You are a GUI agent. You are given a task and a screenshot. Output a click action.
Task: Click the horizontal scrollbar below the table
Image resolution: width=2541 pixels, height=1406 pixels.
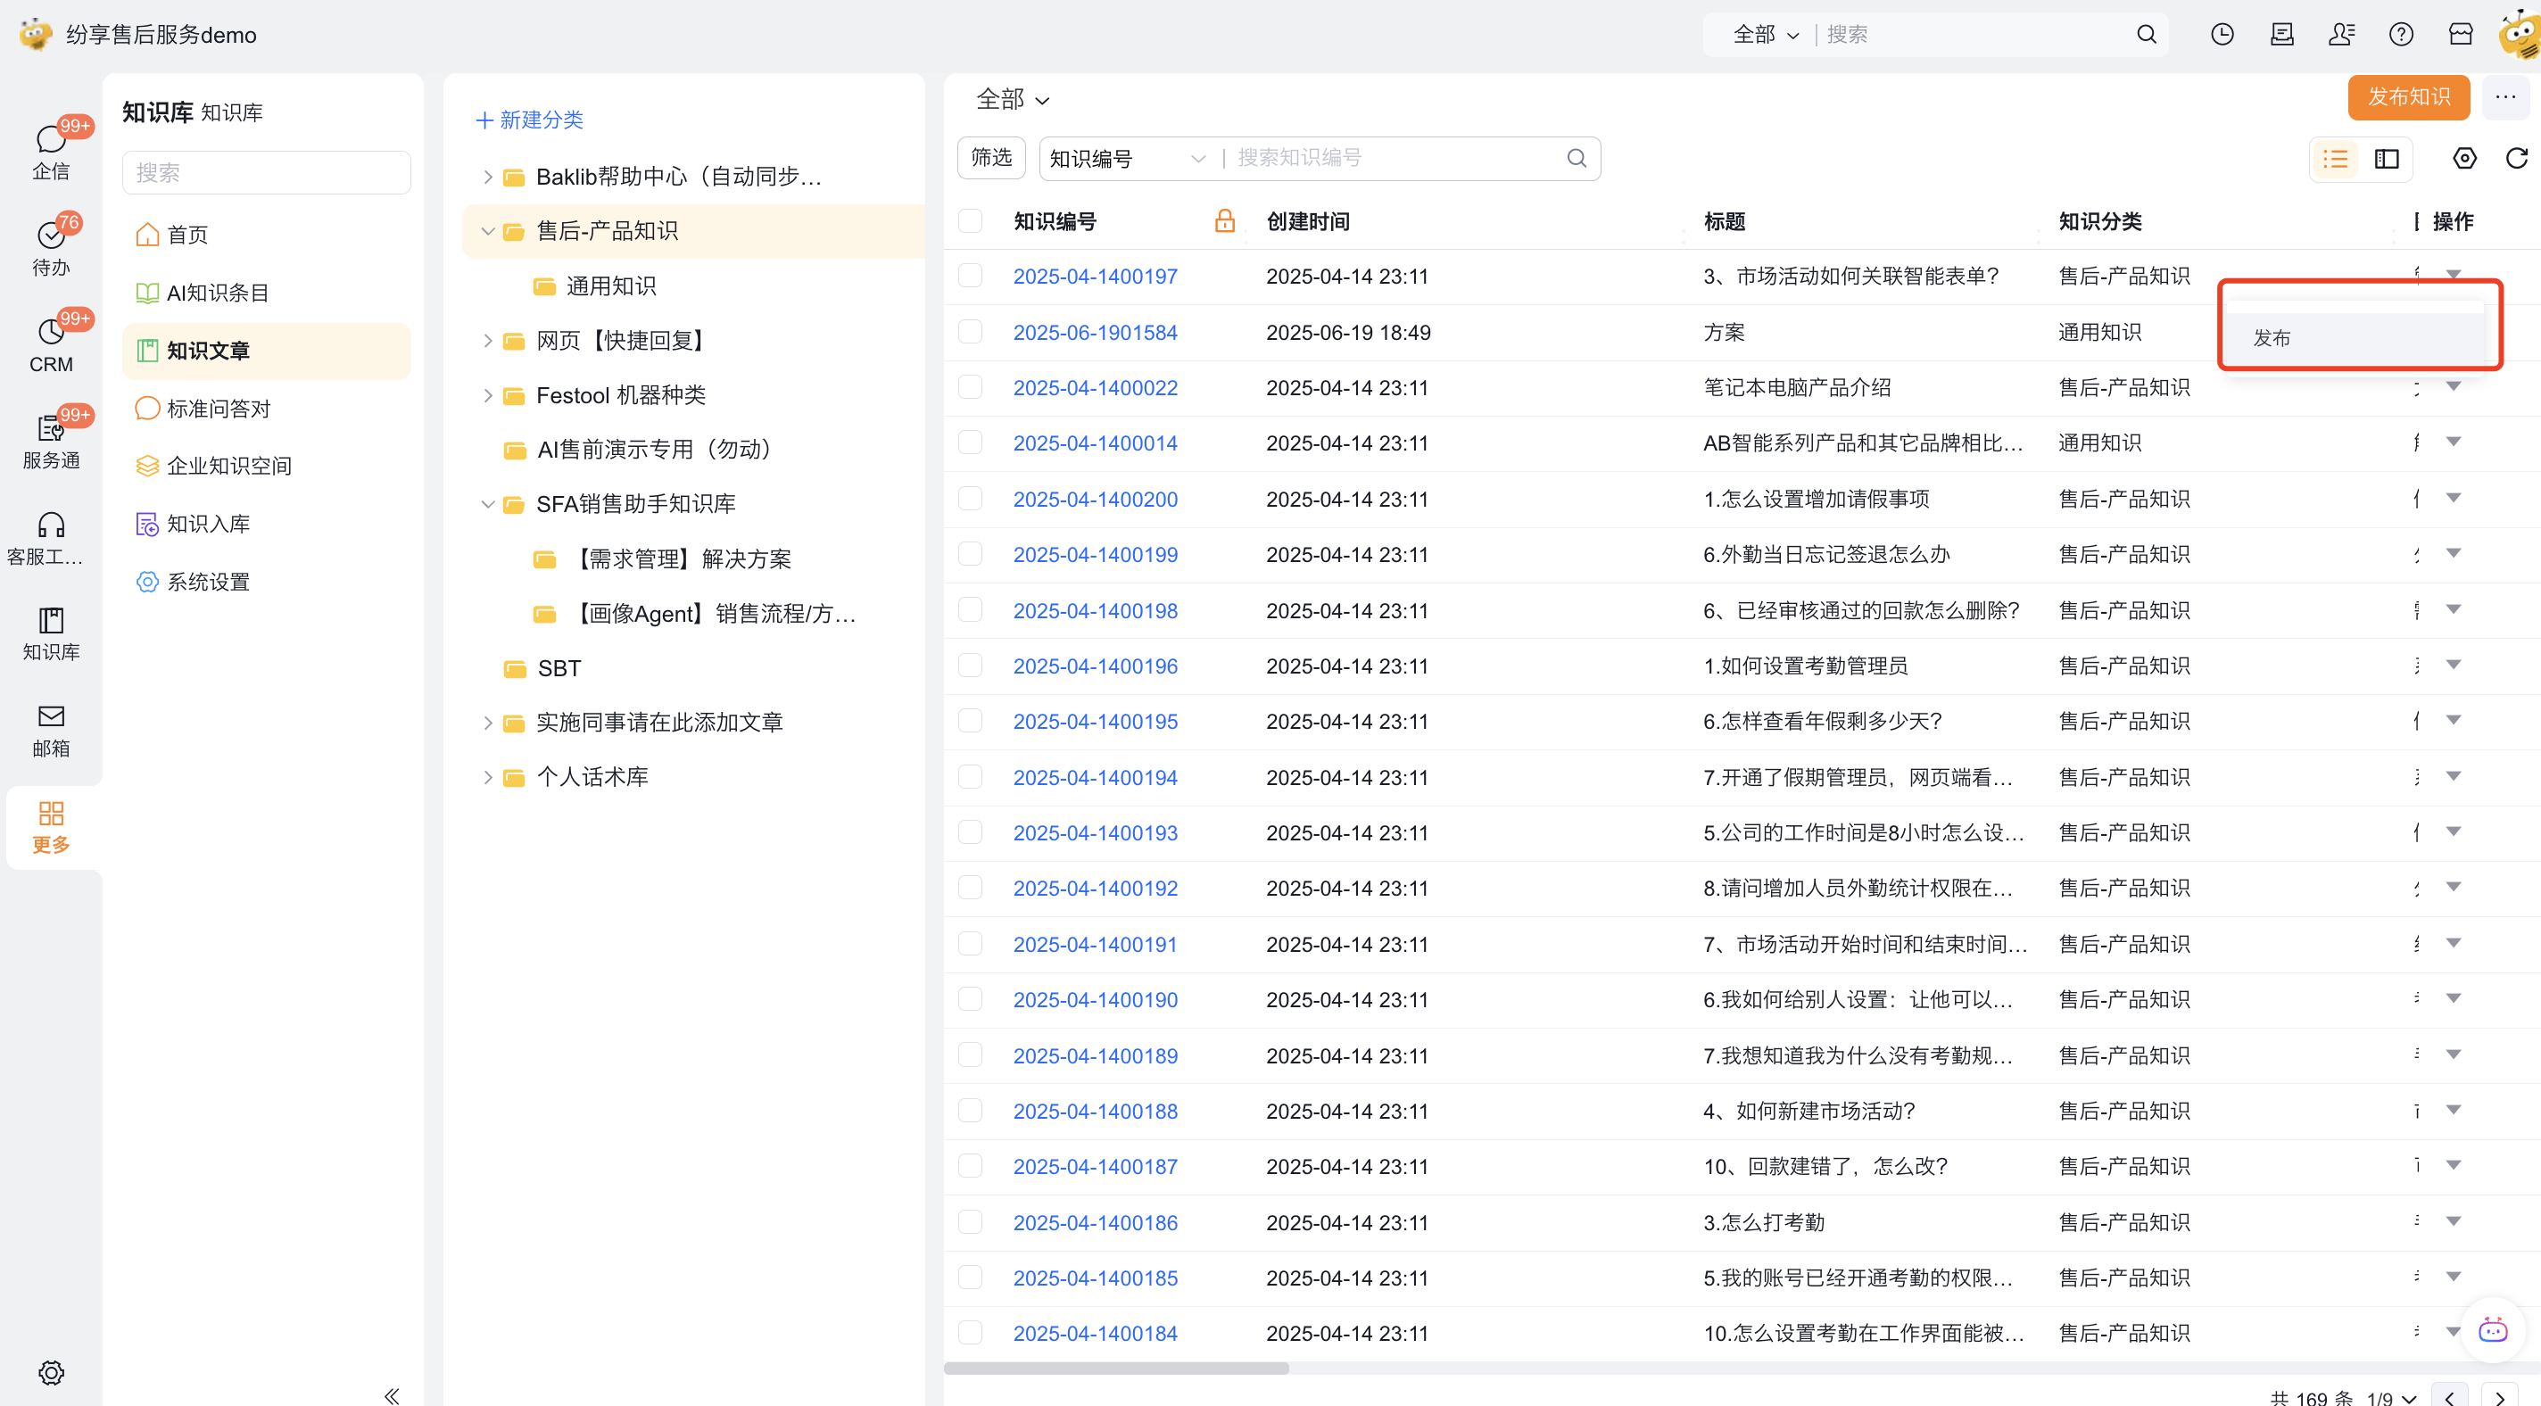pyautogui.click(x=1115, y=1369)
